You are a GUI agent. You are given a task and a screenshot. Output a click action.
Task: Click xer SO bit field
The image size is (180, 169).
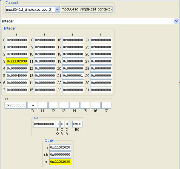[58, 124]
